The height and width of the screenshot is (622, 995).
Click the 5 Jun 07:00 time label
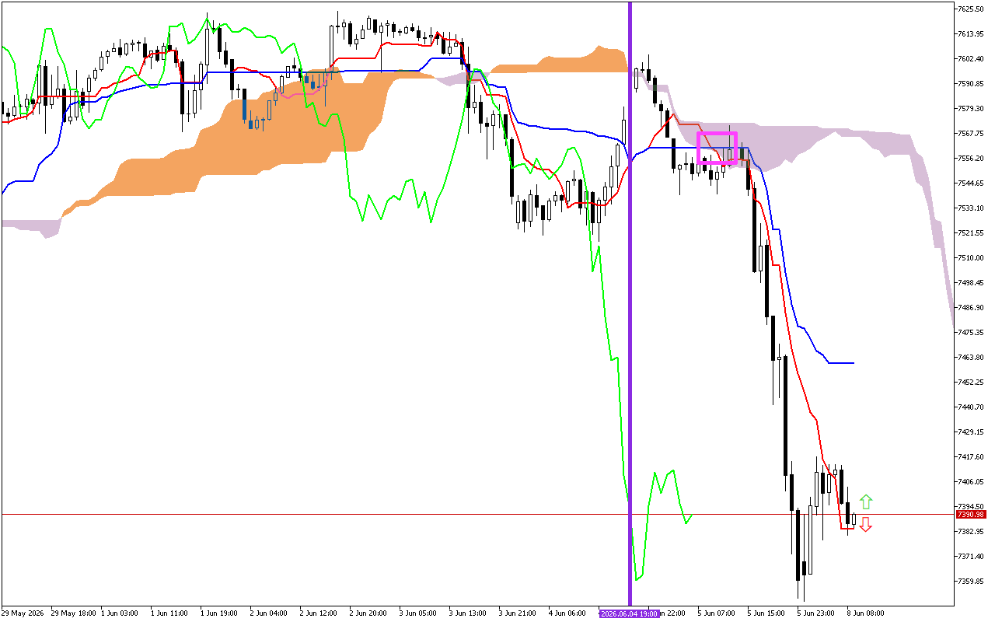pyautogui.click(x=718, y=613)
